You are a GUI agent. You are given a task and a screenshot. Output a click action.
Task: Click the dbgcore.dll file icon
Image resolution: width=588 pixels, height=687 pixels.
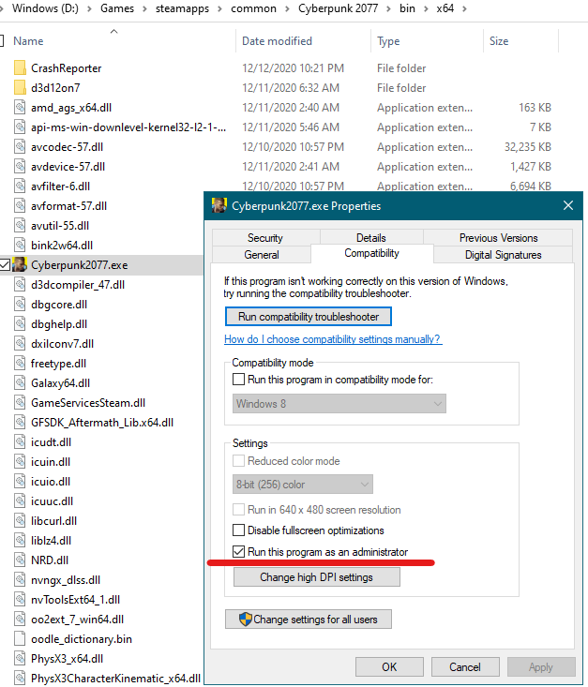pyautogui.click(x=20, y=305)
